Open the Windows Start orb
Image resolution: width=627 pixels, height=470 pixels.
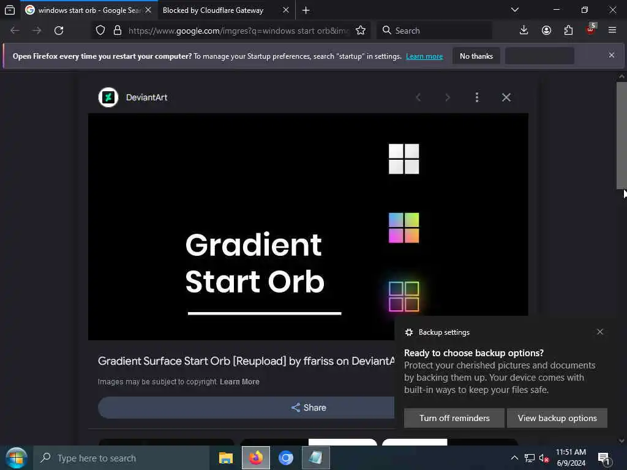click(16, 458)
